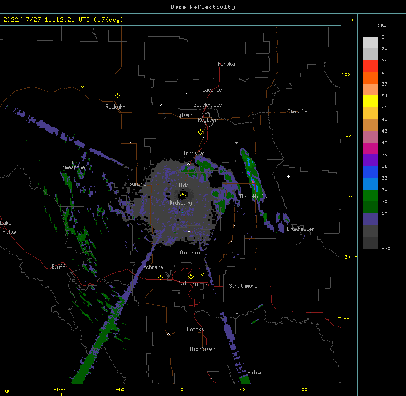
Task: Click the Base_Reflectivity title text
Action: tap(203, 7)
